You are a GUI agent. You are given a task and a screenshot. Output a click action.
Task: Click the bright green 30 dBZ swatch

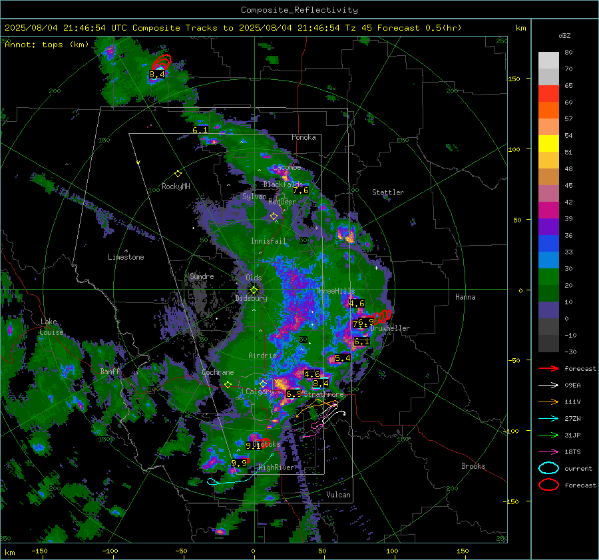(x=548, y=276)
